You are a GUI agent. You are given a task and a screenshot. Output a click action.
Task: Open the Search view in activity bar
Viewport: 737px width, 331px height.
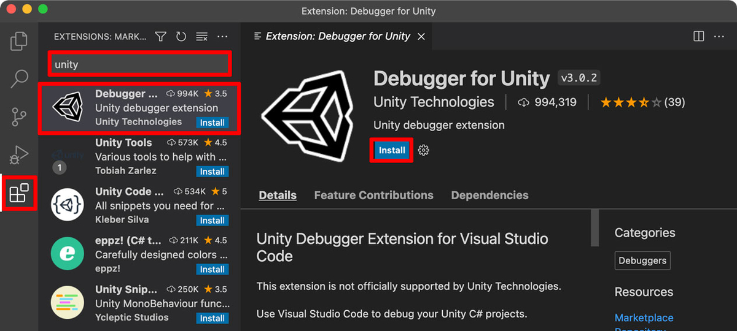click(19, 78)
